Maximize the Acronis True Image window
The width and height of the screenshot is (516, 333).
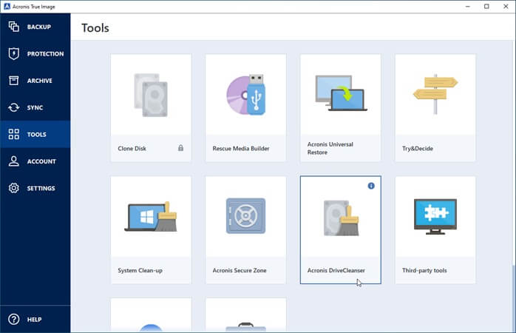(x=486, y=7)
